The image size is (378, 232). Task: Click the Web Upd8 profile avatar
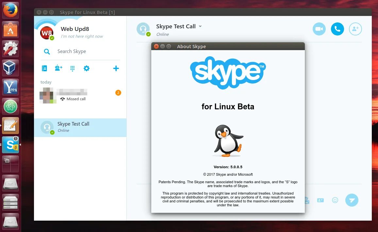coord(47,33)
